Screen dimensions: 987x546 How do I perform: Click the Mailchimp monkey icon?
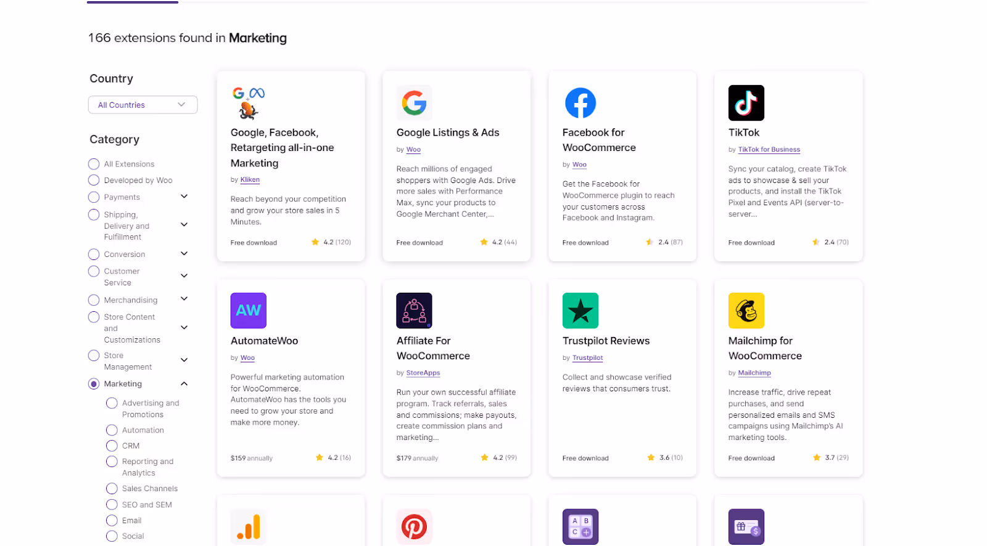[746, 310]
